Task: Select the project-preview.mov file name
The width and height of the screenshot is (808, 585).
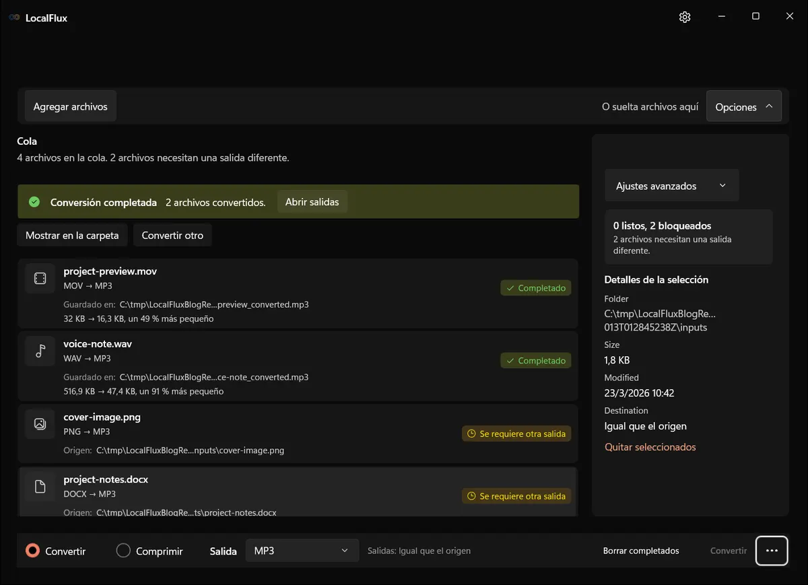Action: [x=110, y=271]
